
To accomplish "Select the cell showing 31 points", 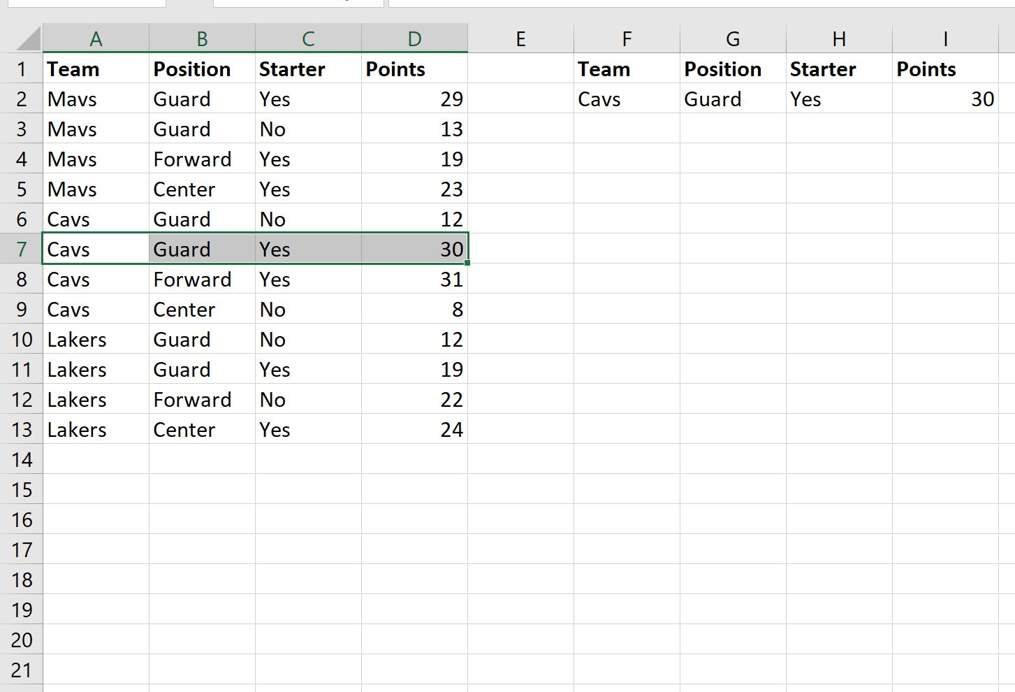I will tap(414, 279).
